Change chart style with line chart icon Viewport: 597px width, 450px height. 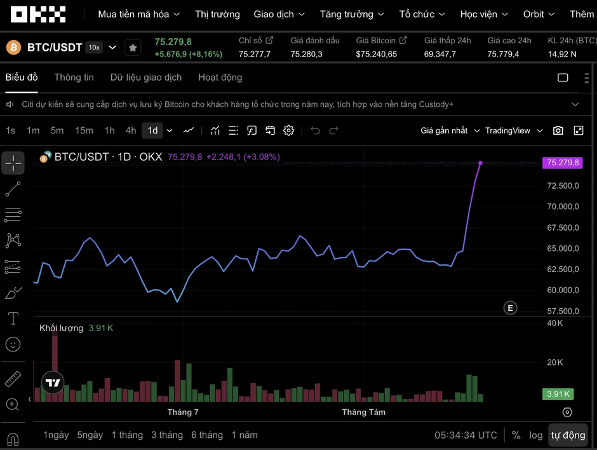(189, 131)
